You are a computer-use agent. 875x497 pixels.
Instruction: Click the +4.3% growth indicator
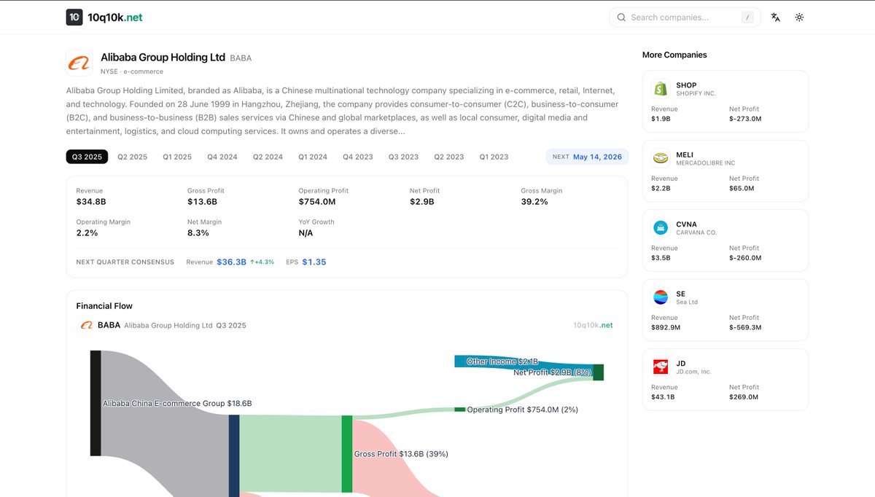point(262,262)
